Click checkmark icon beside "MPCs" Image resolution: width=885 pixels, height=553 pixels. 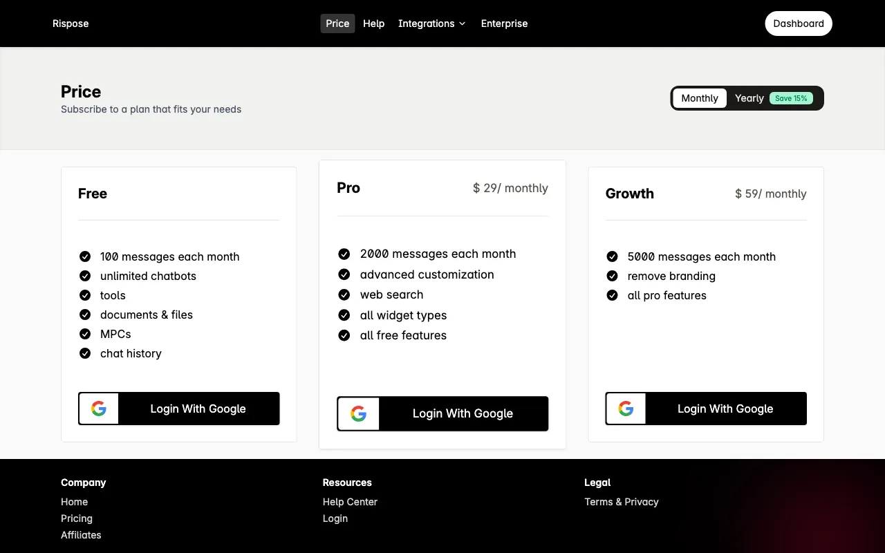(x=85, y=334)
